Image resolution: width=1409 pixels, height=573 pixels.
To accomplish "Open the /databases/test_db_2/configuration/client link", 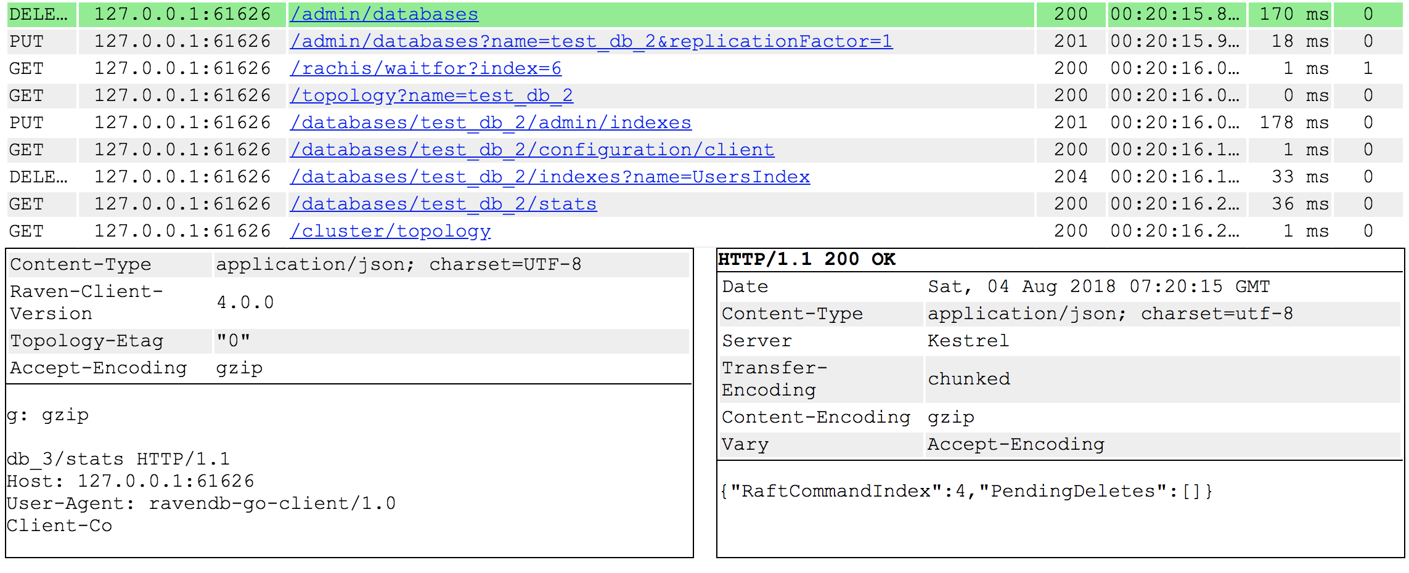I will (532, 150).
